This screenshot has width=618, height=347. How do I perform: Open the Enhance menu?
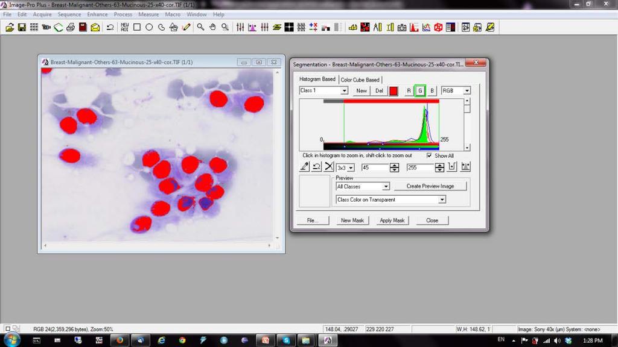point(97,14)
